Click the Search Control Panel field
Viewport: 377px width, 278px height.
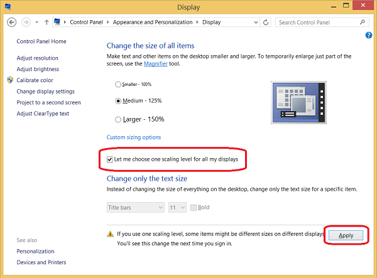pyautogui.click(x=317, y=22)
